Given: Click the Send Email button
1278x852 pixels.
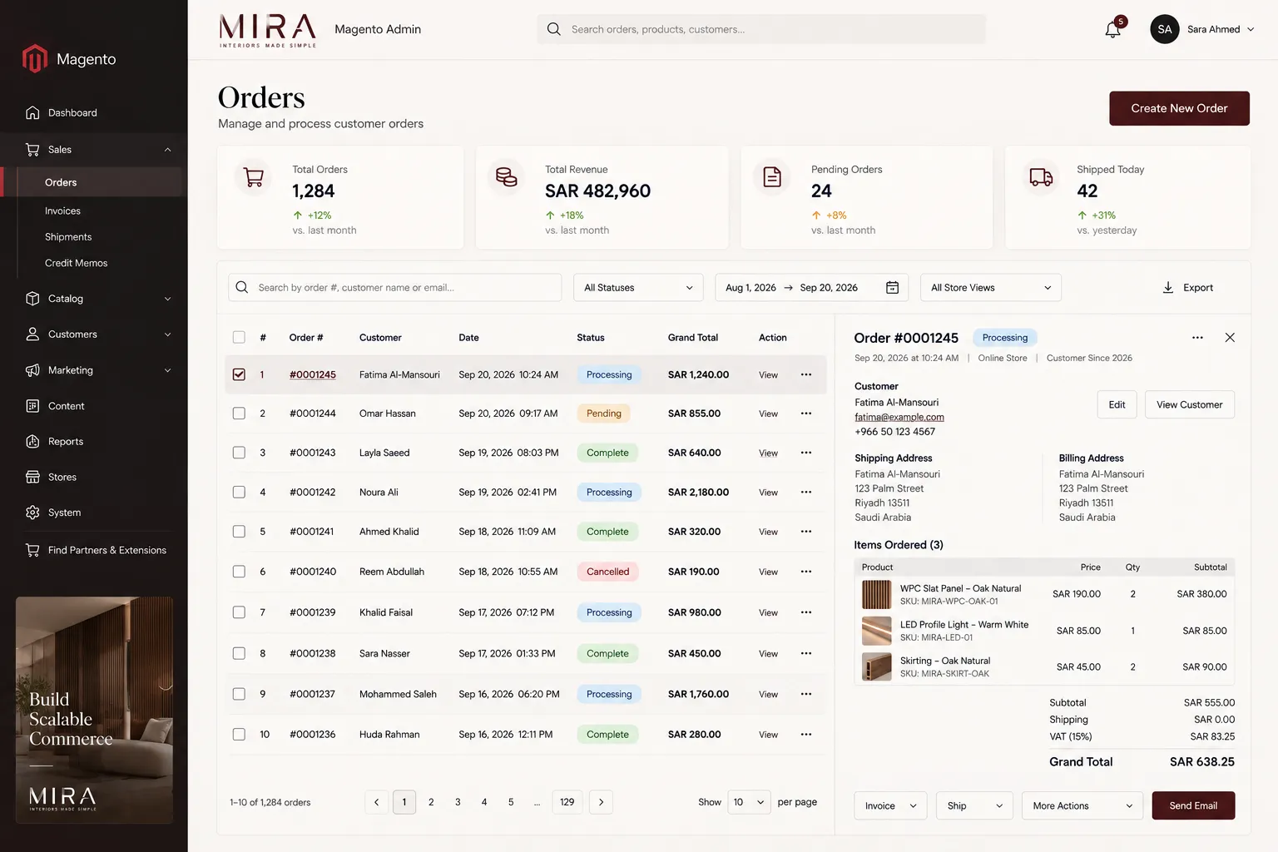Looking at the screenshot, I should [x=1193, y=805].
